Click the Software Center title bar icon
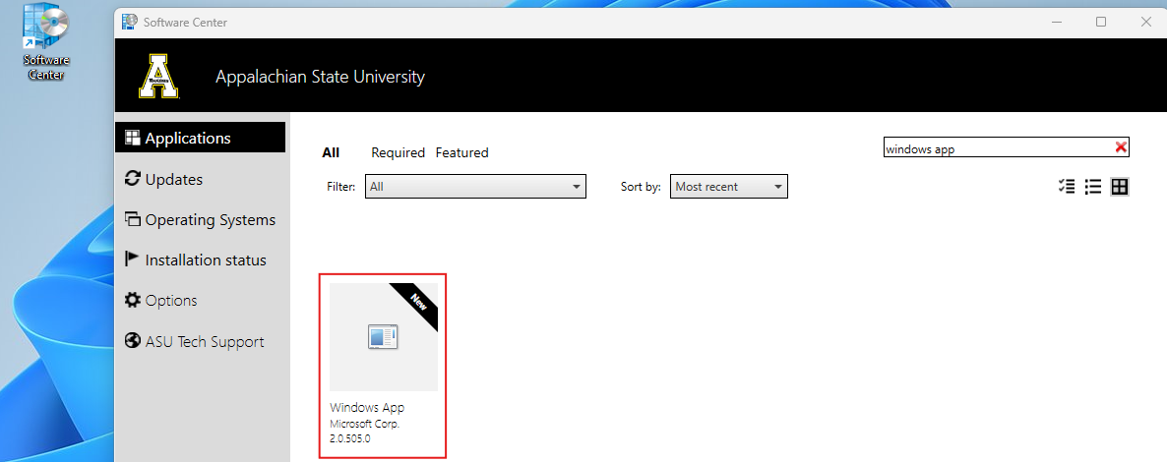This screenshot has height=462, width=1167. [130, 22]
